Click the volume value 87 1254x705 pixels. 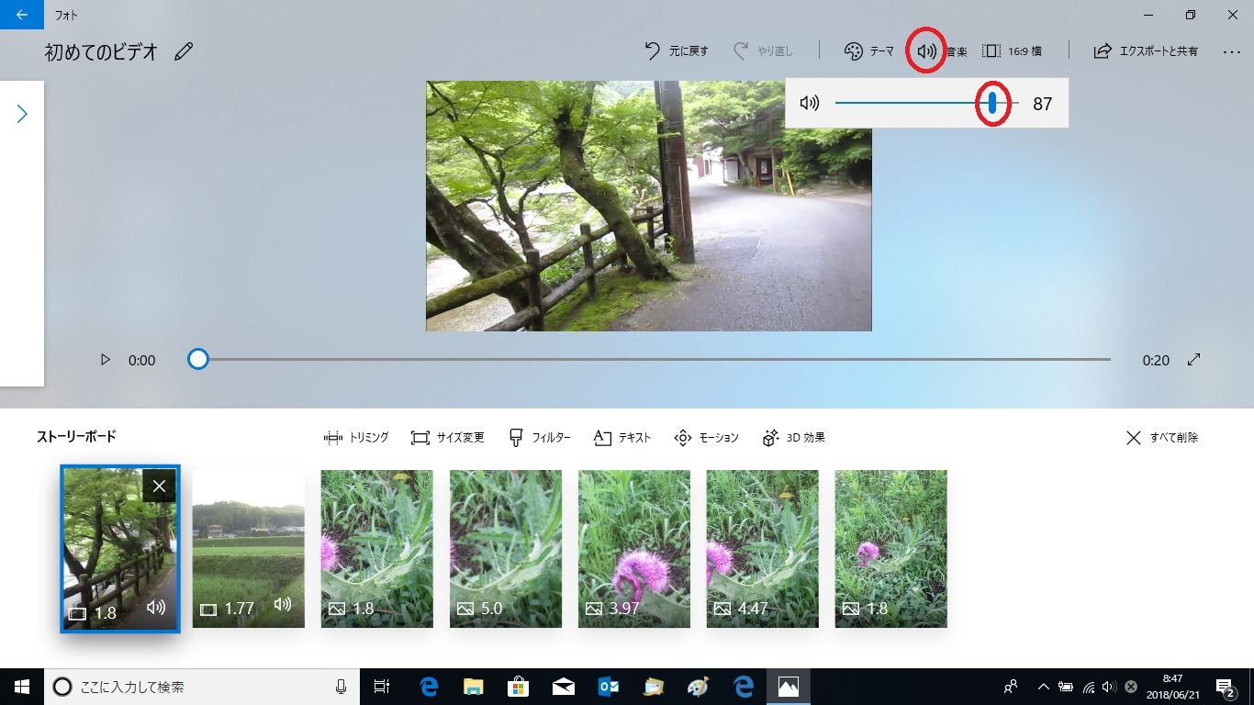pyautogui.click(x=1042, y=104)
